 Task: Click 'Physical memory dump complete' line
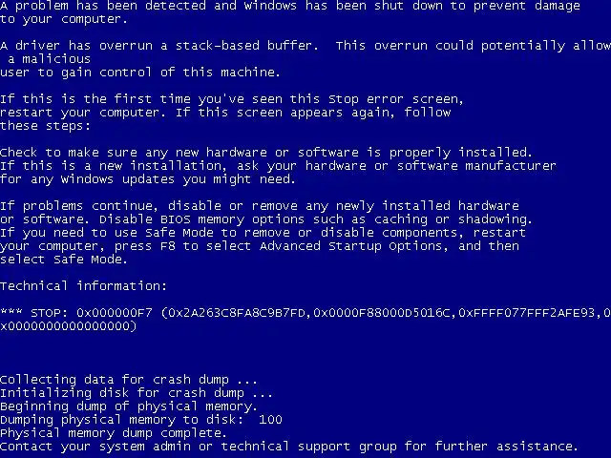pos(114,432)
